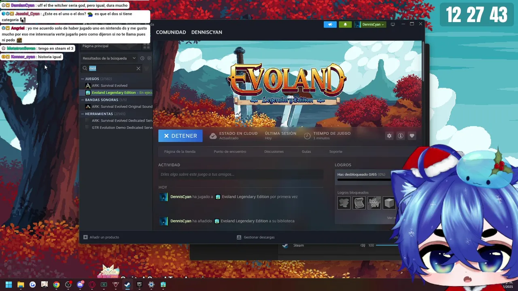This screenshot has height=291, width=518.
Task: Click Añadir un producto
Action: click(x=101, y=237)
